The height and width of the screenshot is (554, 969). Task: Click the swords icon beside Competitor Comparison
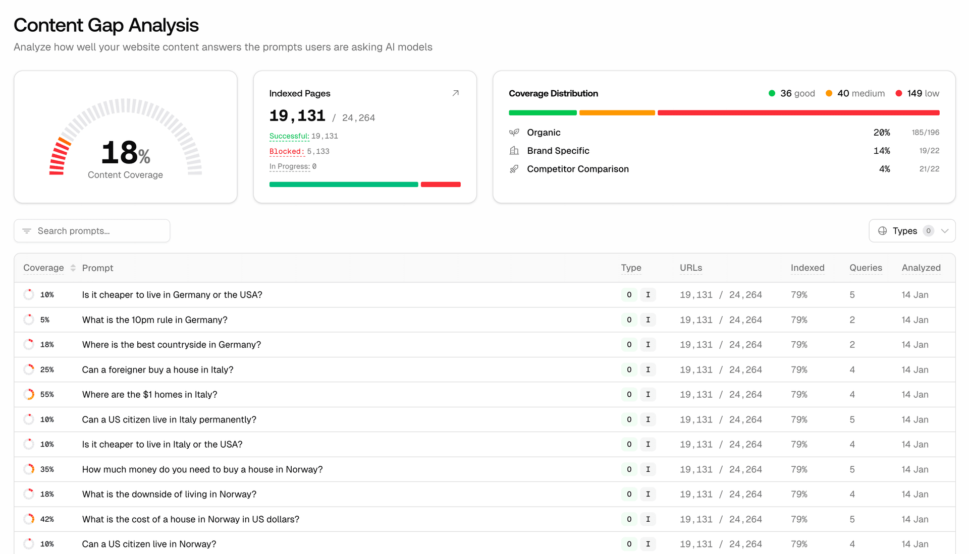click(514, 169)
